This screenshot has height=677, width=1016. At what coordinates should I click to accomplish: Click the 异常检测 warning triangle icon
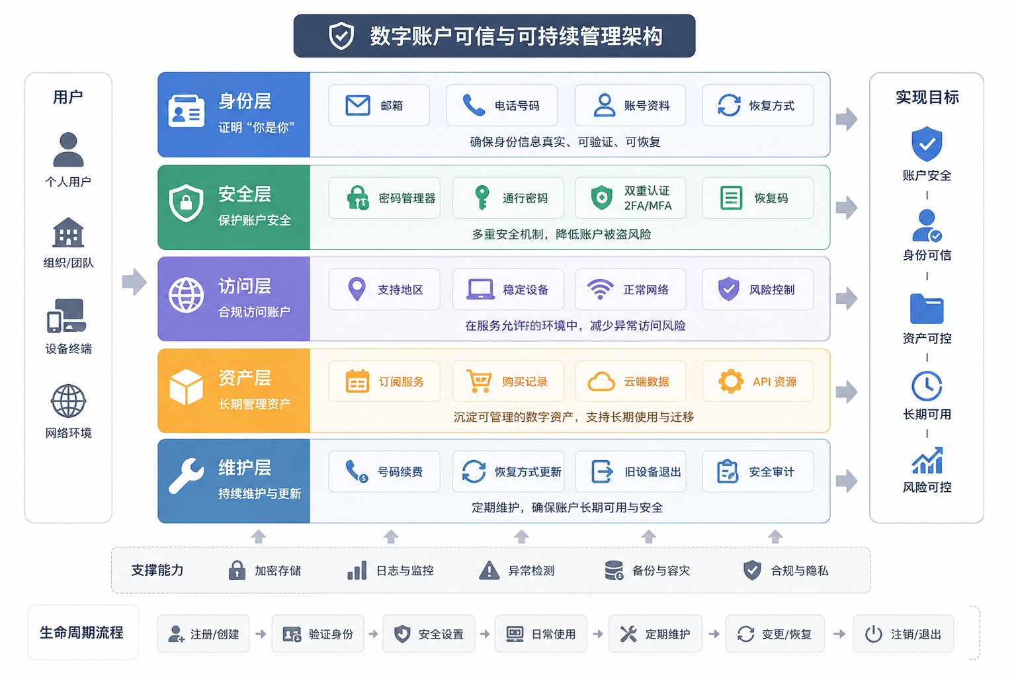[489, 570]
